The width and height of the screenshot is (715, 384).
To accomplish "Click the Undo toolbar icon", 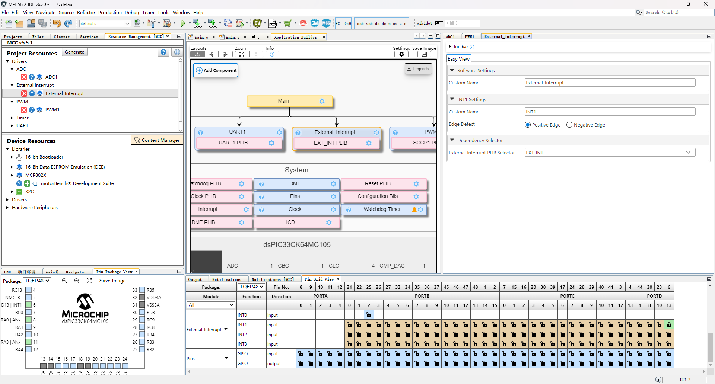I will pos(57,23).
